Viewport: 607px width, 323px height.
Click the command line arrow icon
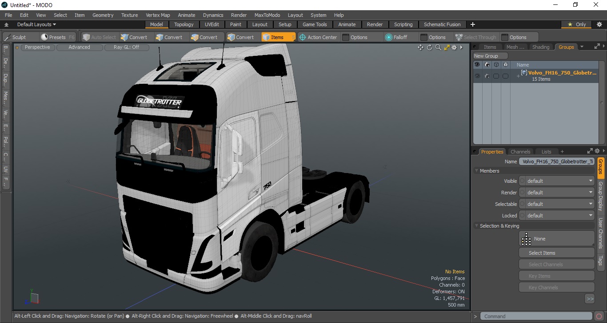click(x=475, y=316)
